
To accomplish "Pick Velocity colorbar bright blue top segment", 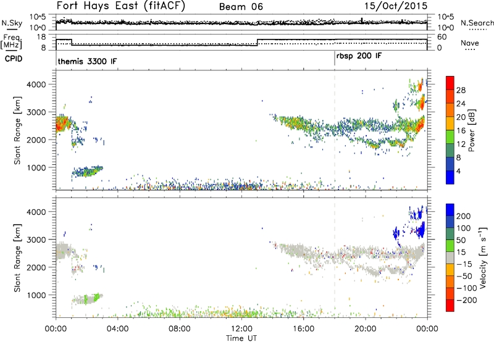I will pyautogui.click(x=450, y=210).
